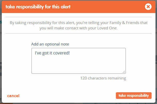Click the words "Loved One" in the description
157x104 pixels.
click(107, 28)
